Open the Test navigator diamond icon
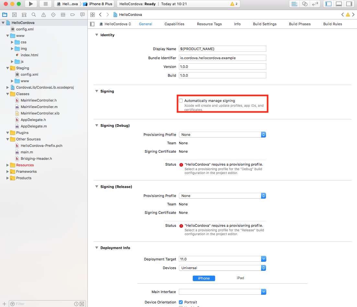The width and height of the screenshot is (357, 307). tap(53, 15)
